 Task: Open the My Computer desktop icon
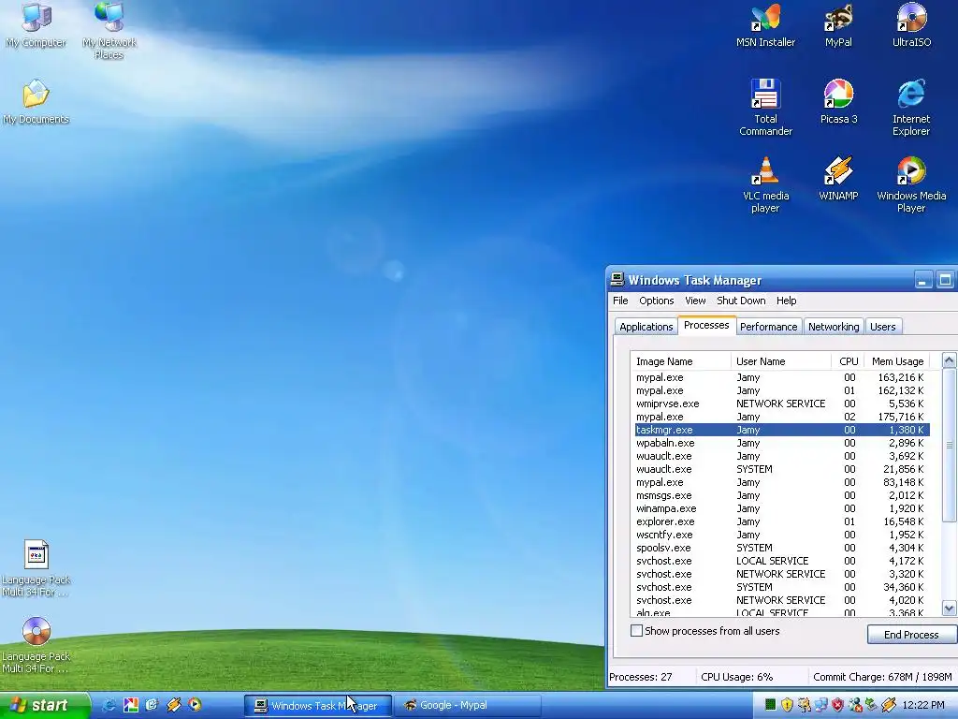36,24
